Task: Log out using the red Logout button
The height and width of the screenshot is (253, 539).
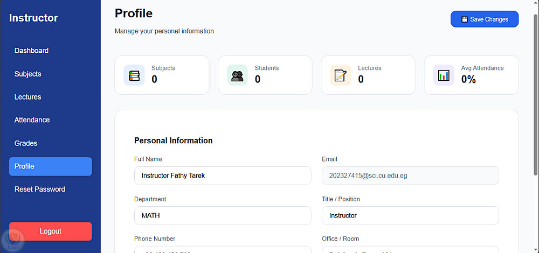Action: tap(51, 231)
